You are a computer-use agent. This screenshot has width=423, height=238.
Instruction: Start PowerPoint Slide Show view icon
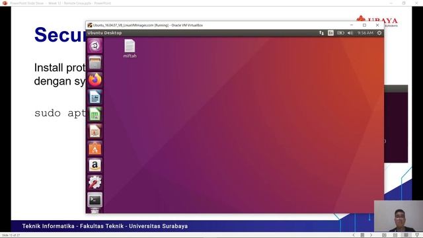(x=417, y=235)
